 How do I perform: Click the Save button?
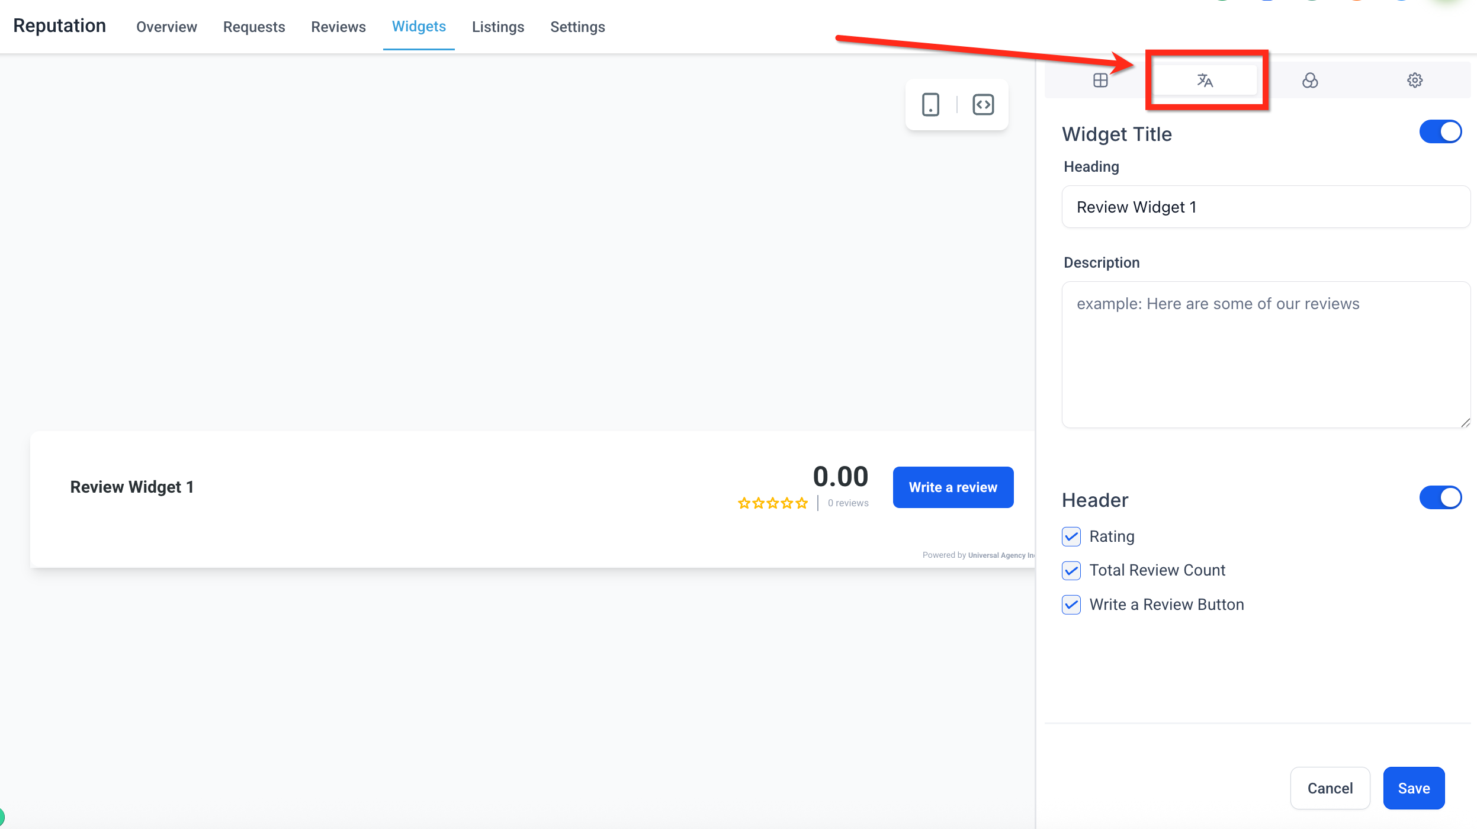click(1414, 788)
